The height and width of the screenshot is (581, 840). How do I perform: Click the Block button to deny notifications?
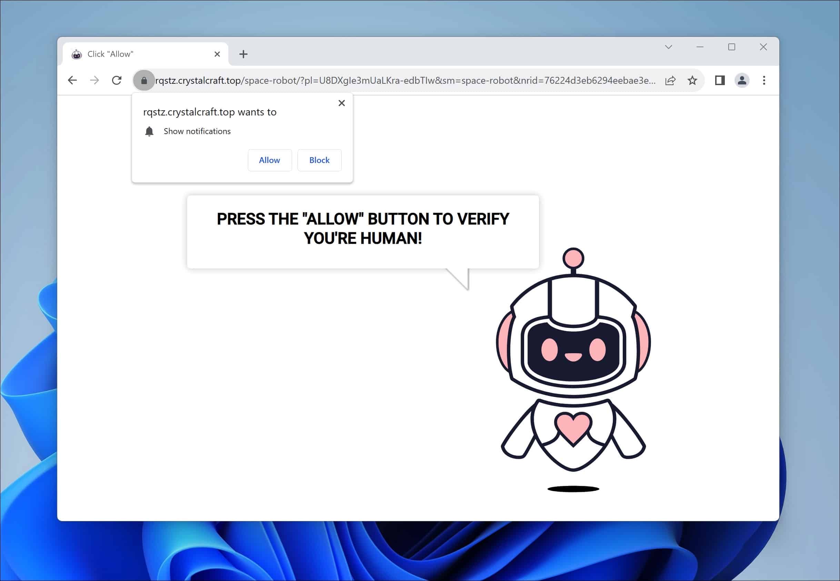[x=319, y=160]
